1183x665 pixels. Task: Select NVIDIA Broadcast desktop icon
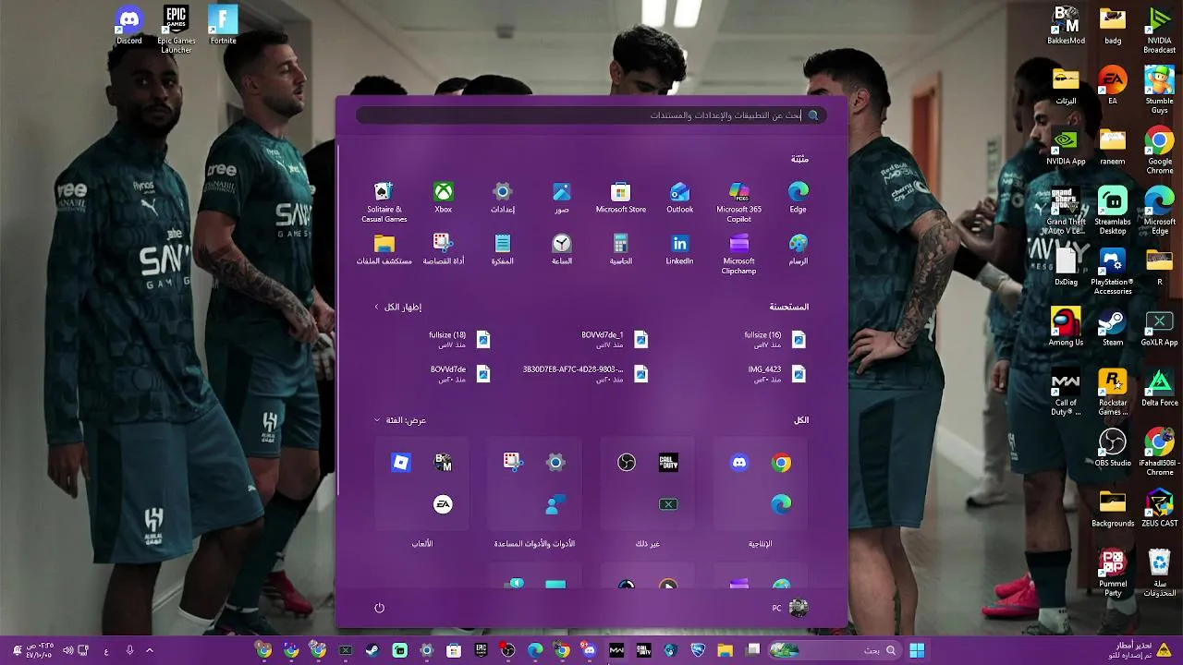1159,29
